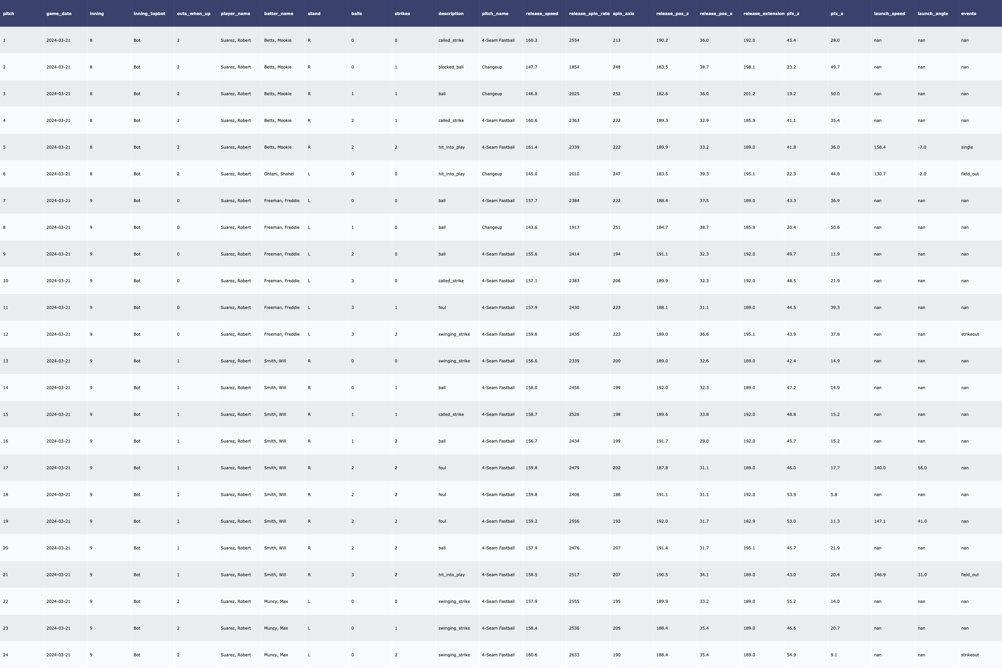1002x668 pixels.
Task: Click the launch angle 56.0 cell
Action: 922,468
